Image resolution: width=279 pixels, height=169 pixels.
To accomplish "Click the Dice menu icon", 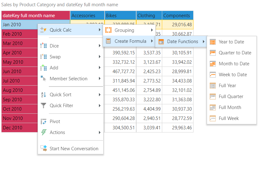I will tap(44, 46).
